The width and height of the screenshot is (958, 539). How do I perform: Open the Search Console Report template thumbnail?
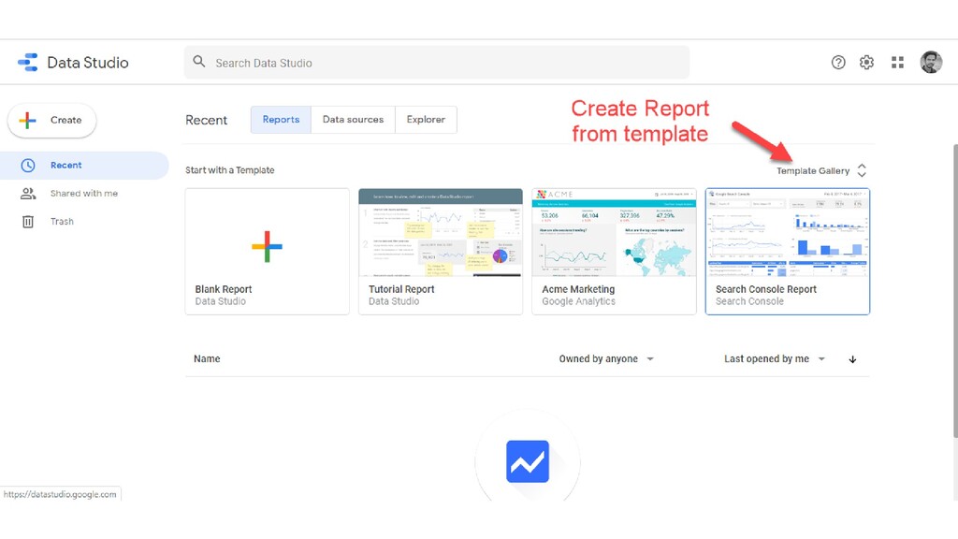pos(788,232)
